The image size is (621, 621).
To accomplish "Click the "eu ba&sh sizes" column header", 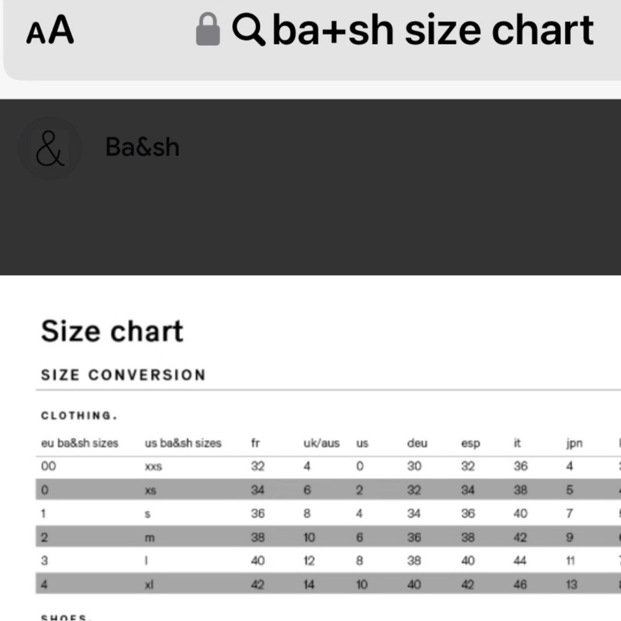I will click(x=79, y=443).
